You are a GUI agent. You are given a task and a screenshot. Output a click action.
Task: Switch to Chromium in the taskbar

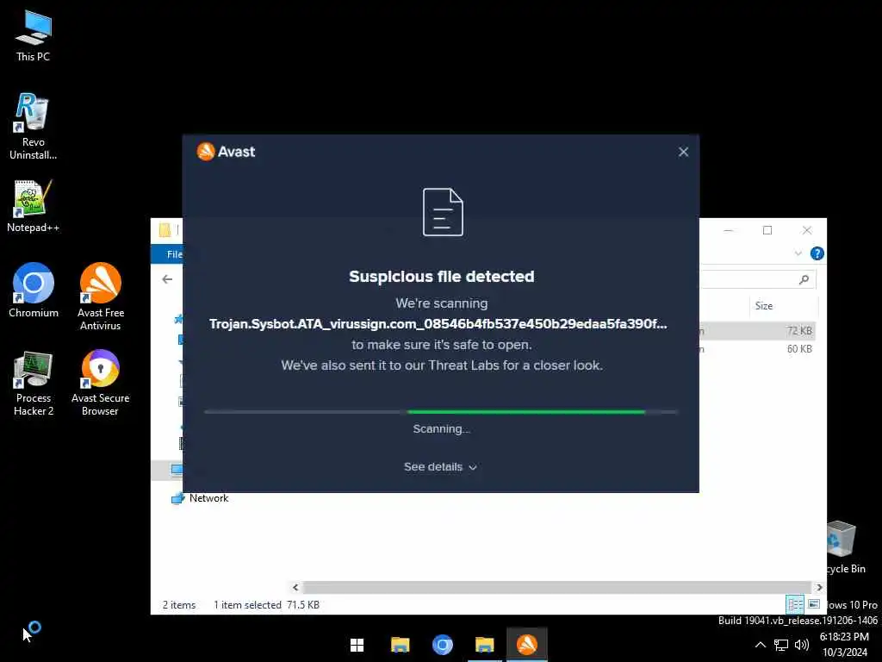[443, 645]
